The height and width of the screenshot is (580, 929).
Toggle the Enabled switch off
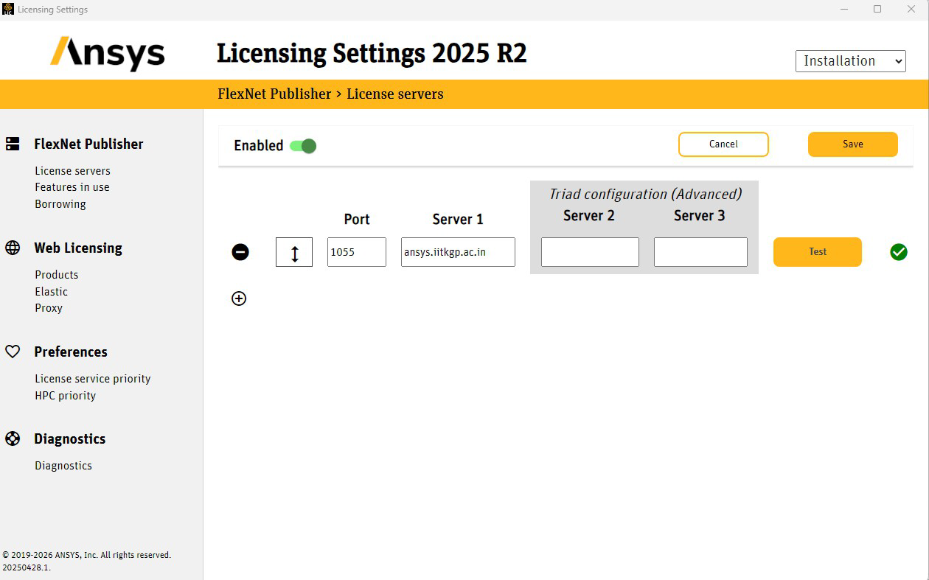click(x=303, y=146)
